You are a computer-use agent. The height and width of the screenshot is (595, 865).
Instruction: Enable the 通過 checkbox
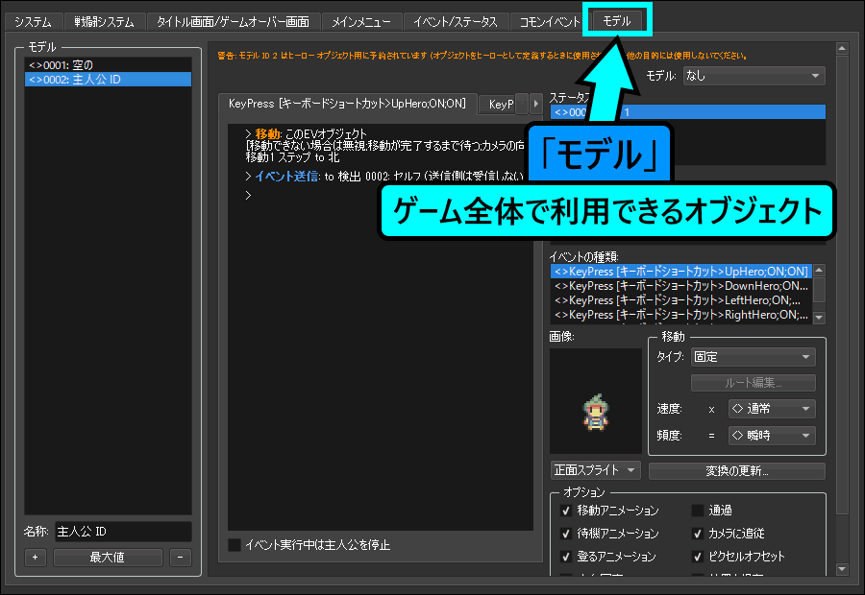(x=698, y=511)
